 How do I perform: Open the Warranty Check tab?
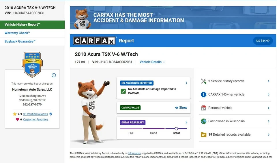32,33
